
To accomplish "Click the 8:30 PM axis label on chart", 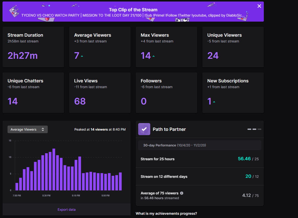I will click(46, 196).
